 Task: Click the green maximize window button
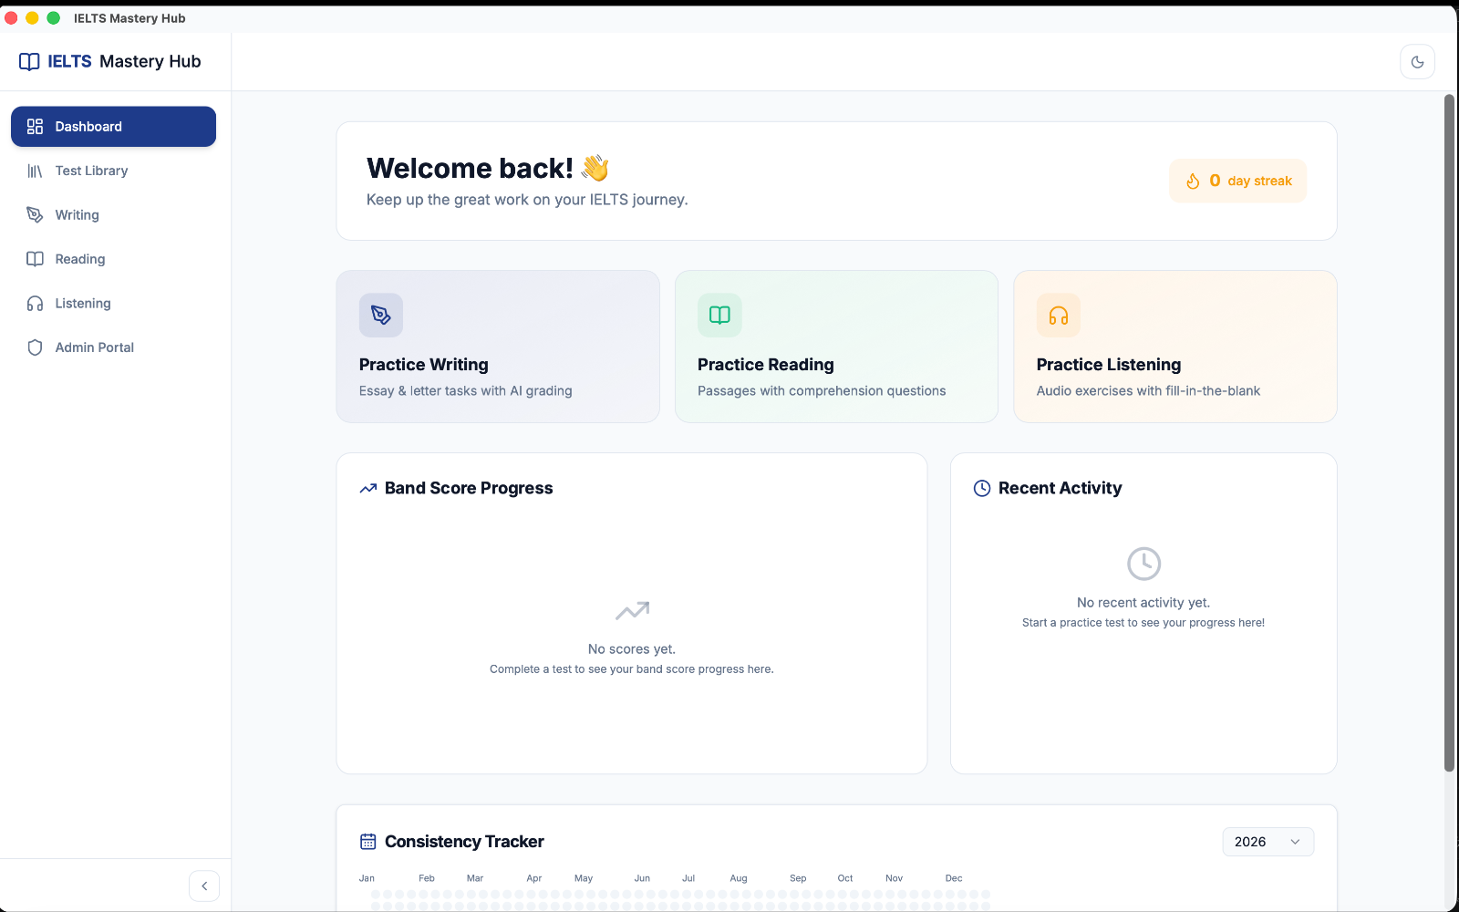point(54,18)
